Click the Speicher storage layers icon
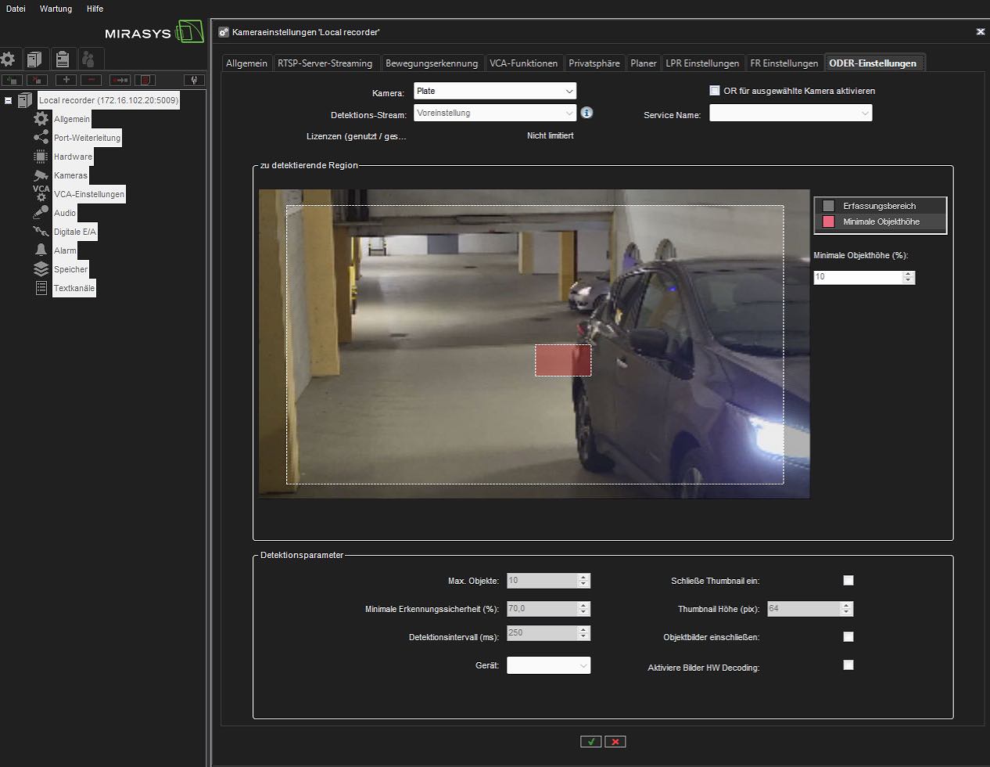The height and width of the screenshot is (767, 990). tap(41, 268)
